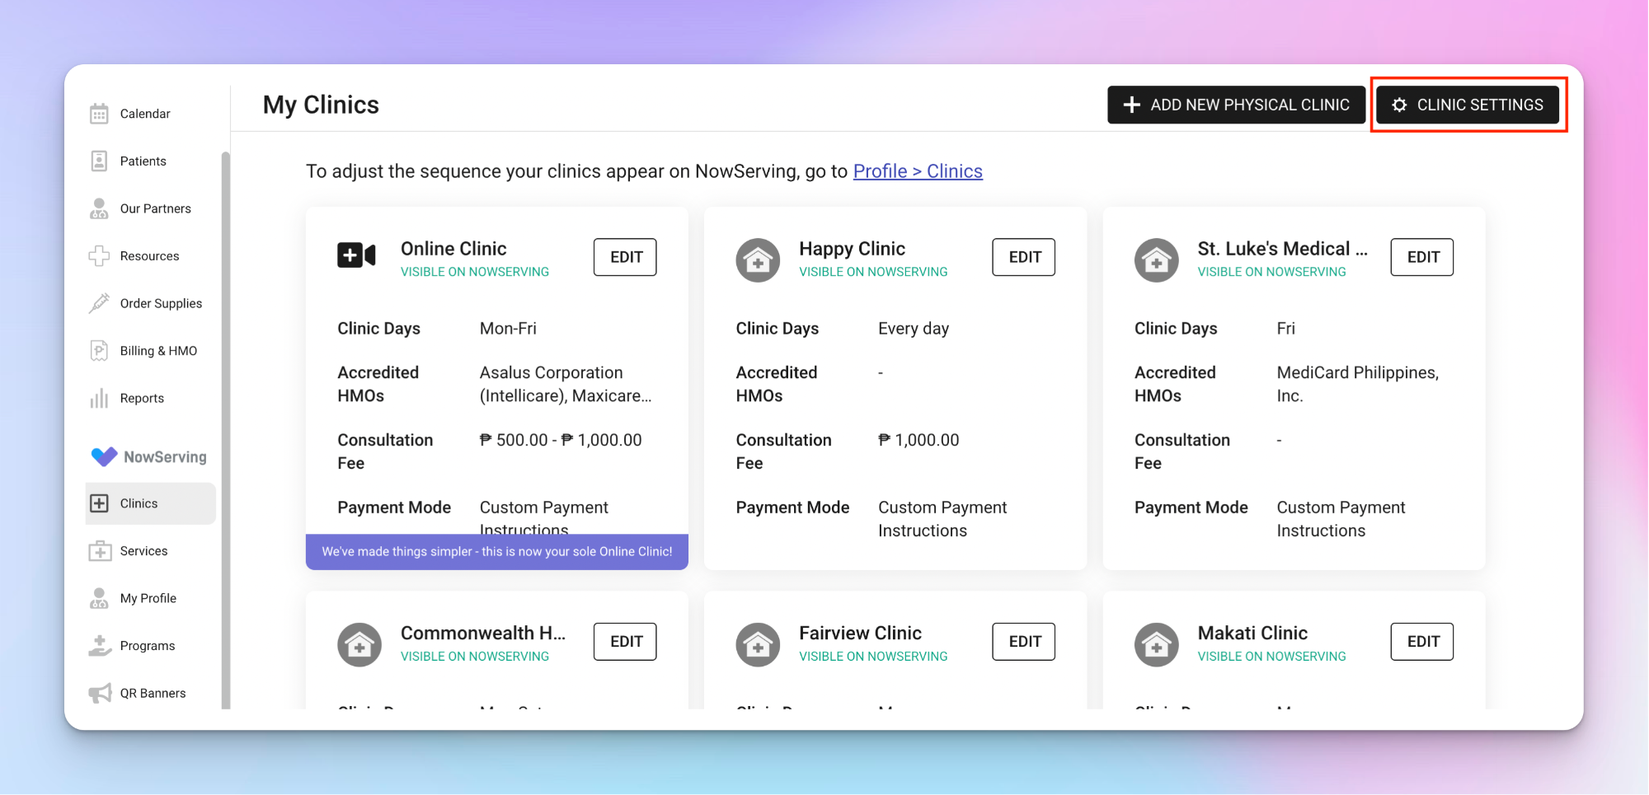The width and height of the screenshot is (1649, 795).
Task: Click the Happy Clinic title
Action: click(x=852, y=249)
